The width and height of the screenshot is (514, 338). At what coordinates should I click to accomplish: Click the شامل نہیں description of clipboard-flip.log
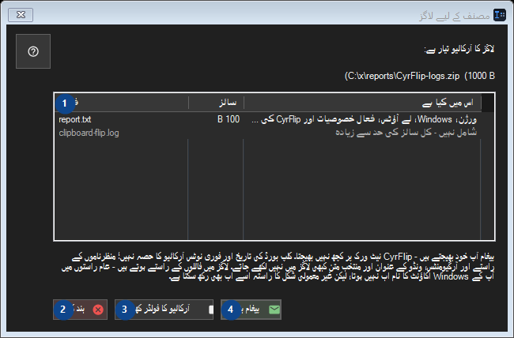(x=406, y=133)
